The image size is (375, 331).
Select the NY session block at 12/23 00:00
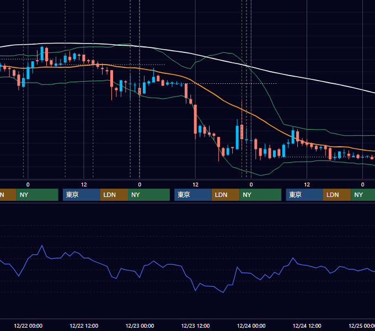[x=149, y=195]
